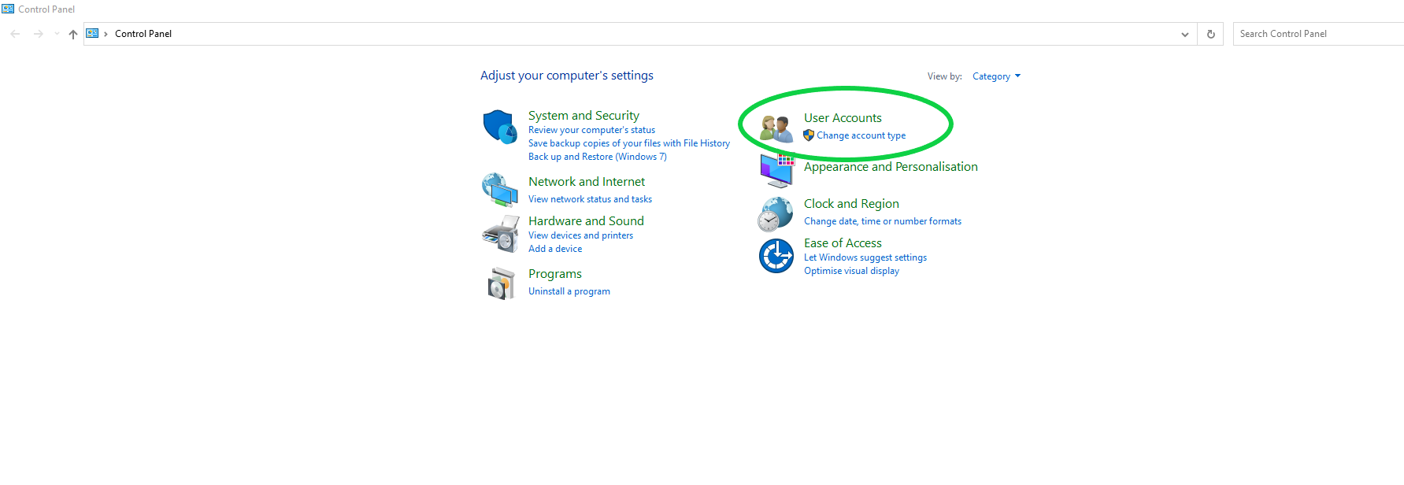Open Appearance and Personalisation
The width and height of the screenshot is (1404, 485).
point(891,167)
